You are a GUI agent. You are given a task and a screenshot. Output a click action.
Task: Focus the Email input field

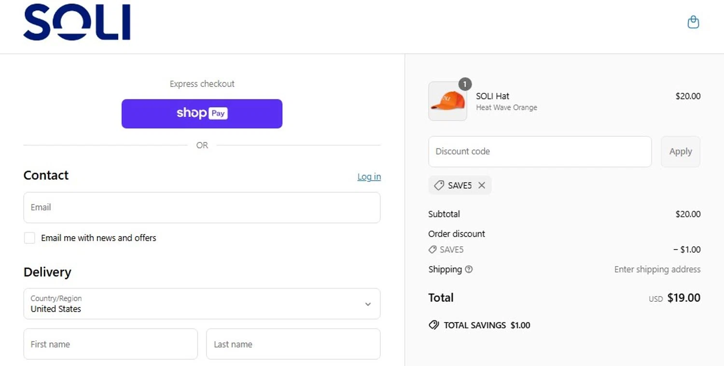tap(202, 208)
